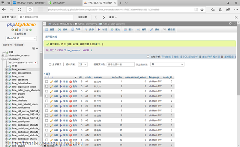
Task: Expand the lime_assessments table node
Action: click(6, 73)
